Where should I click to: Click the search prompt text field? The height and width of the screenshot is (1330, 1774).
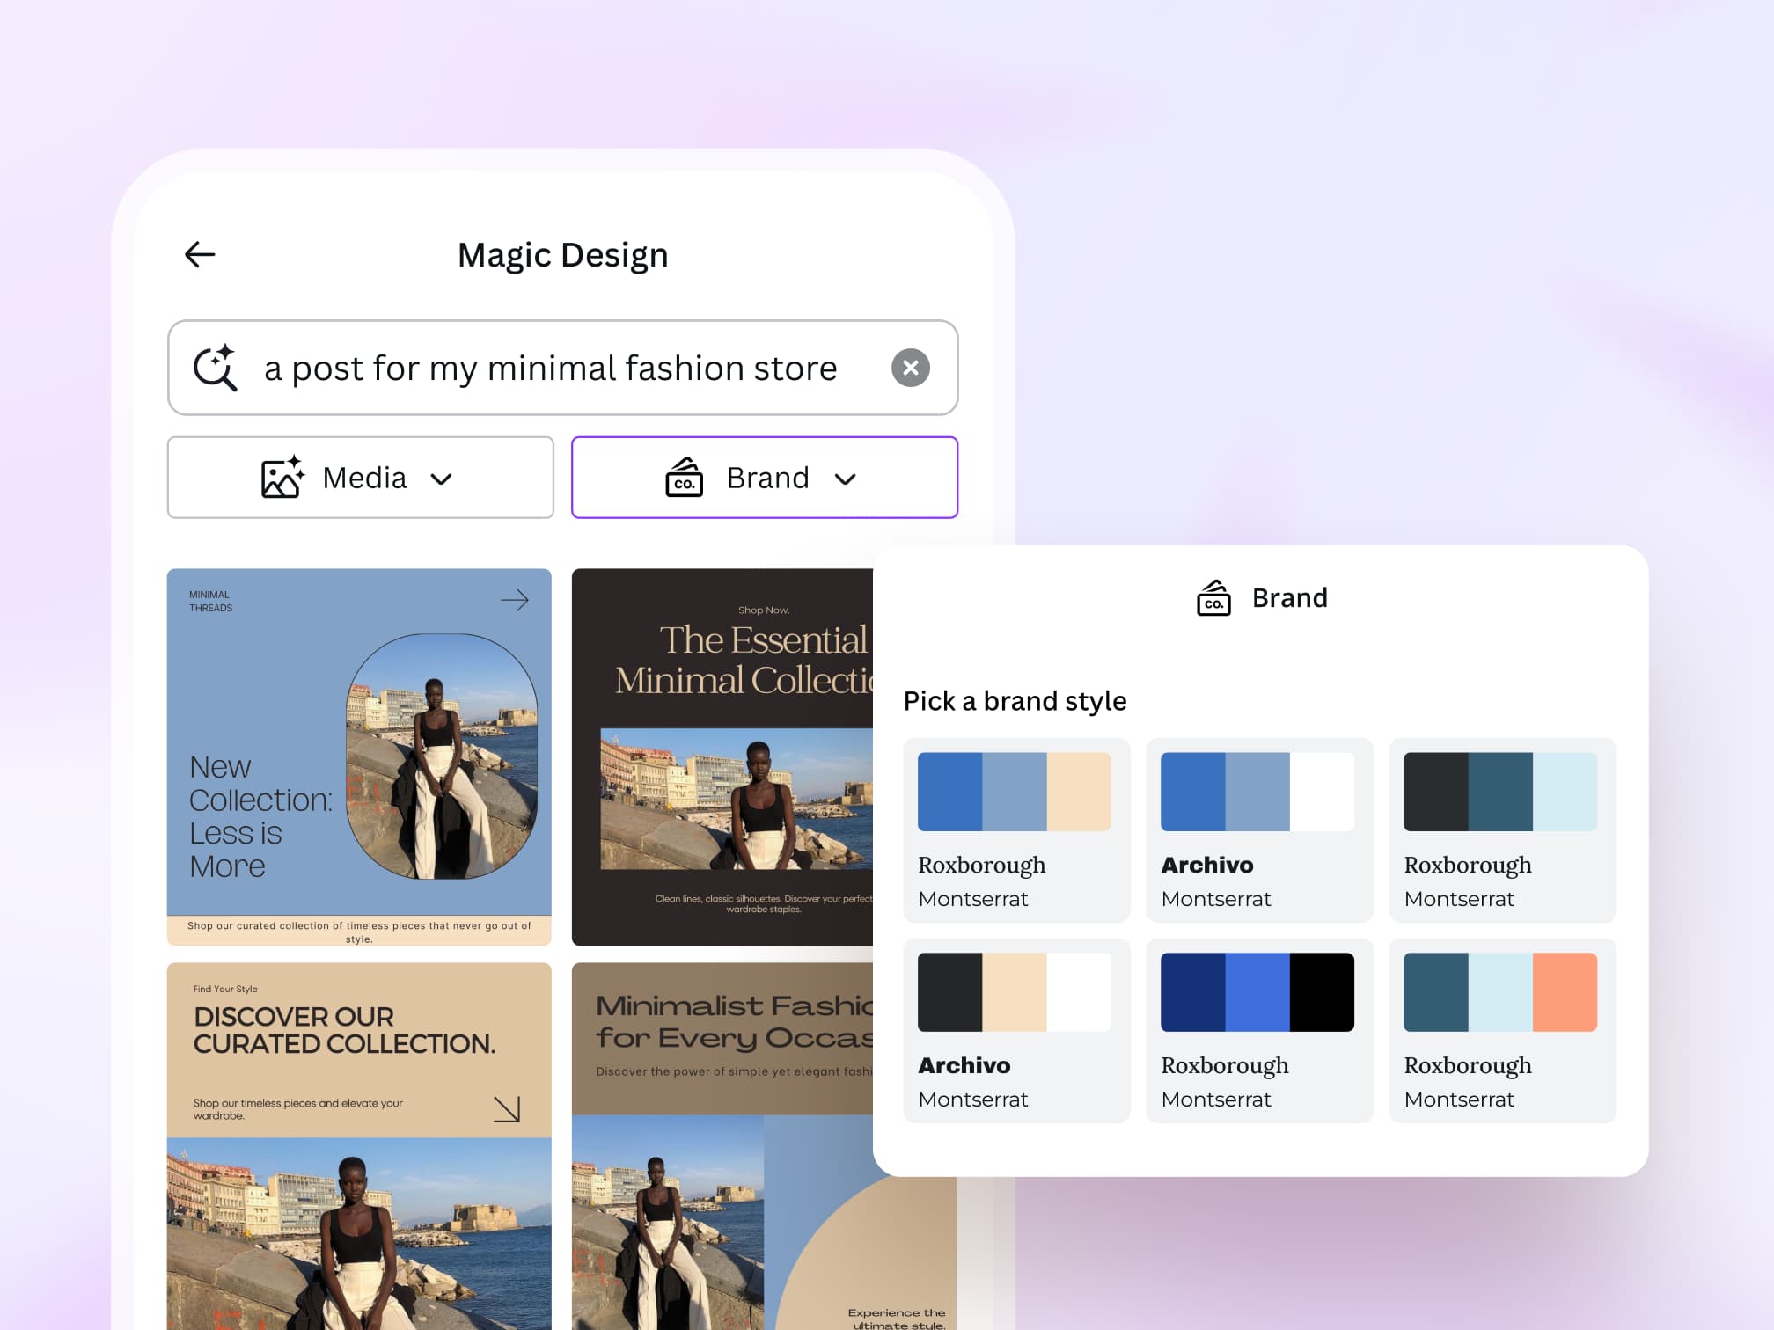(551, 368)
